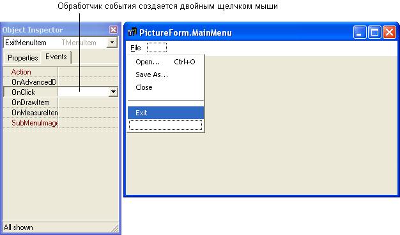Close the Object Inspector panel
The width and height of the screenshot is (400, 235).
(x=113, y=30)
